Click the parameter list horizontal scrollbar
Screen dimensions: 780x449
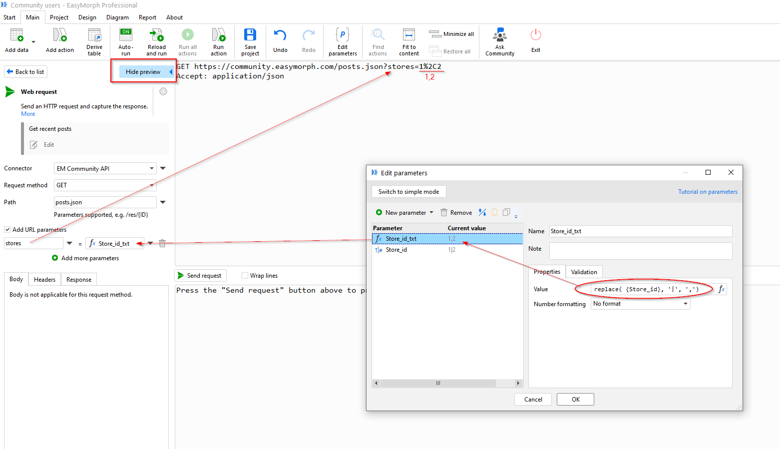pos(438,383)
